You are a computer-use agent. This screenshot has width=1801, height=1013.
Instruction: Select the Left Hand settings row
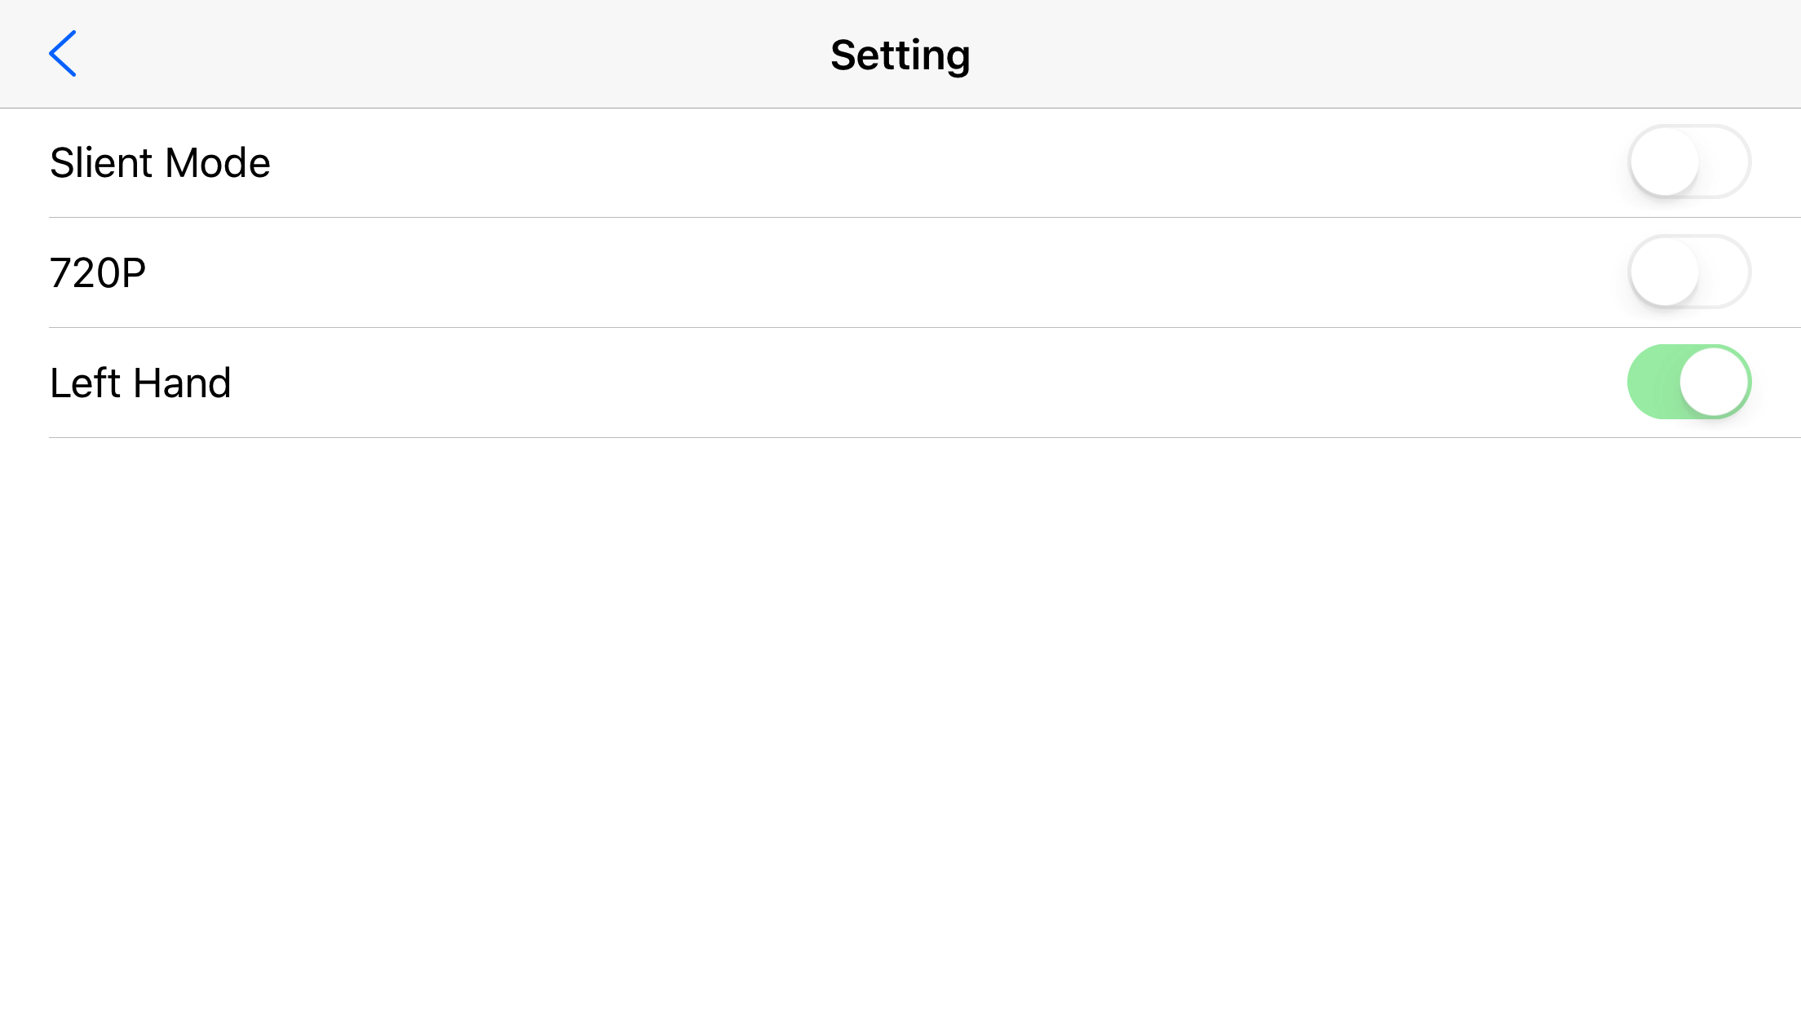900,383
